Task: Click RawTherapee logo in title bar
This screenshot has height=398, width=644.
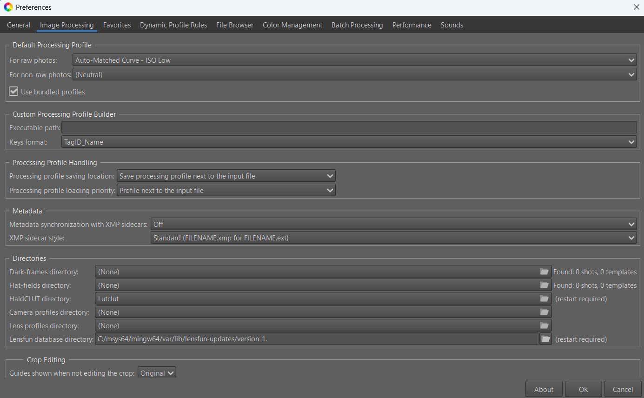Action: point(8,7)
